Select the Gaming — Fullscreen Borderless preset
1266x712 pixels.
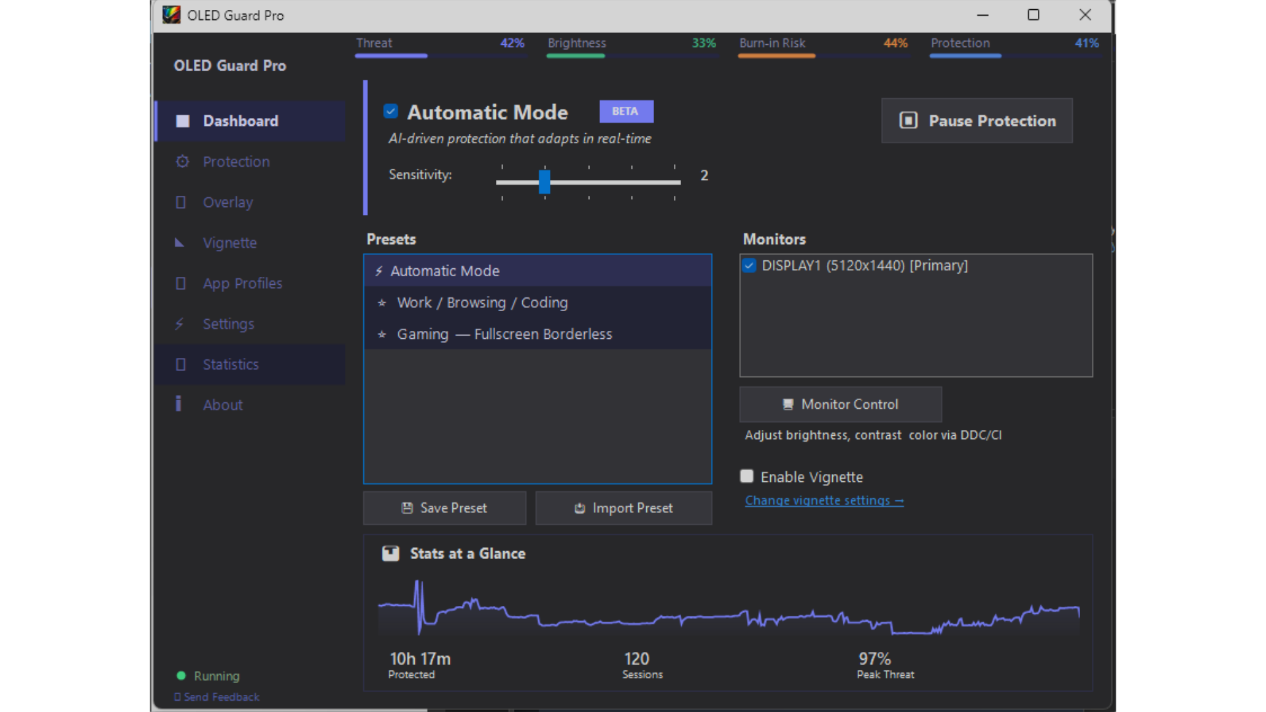(x=504, y=334)
